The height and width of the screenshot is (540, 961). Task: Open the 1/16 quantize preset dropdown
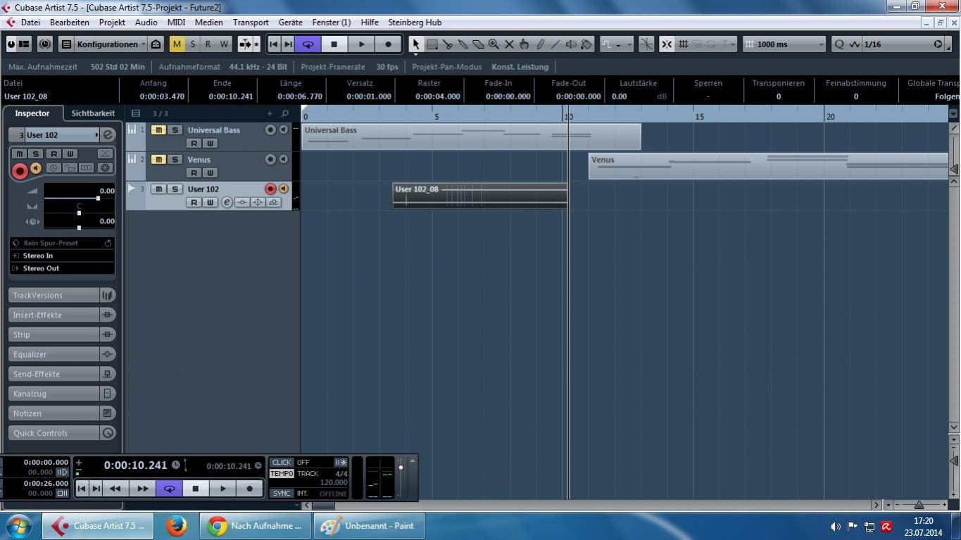coord(903,44)
